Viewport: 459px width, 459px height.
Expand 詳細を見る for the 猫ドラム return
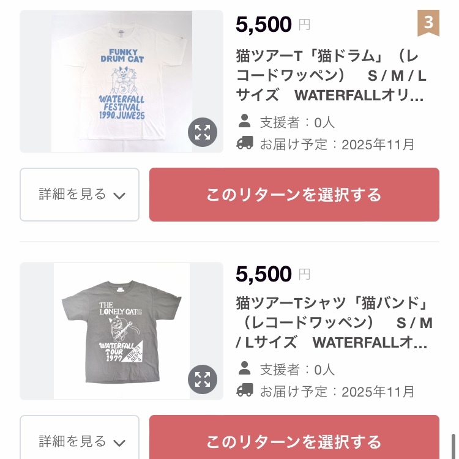[80, 195]
